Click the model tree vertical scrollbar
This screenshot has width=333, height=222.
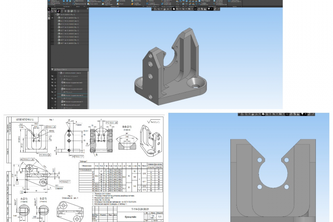click(x=88, y=90)
